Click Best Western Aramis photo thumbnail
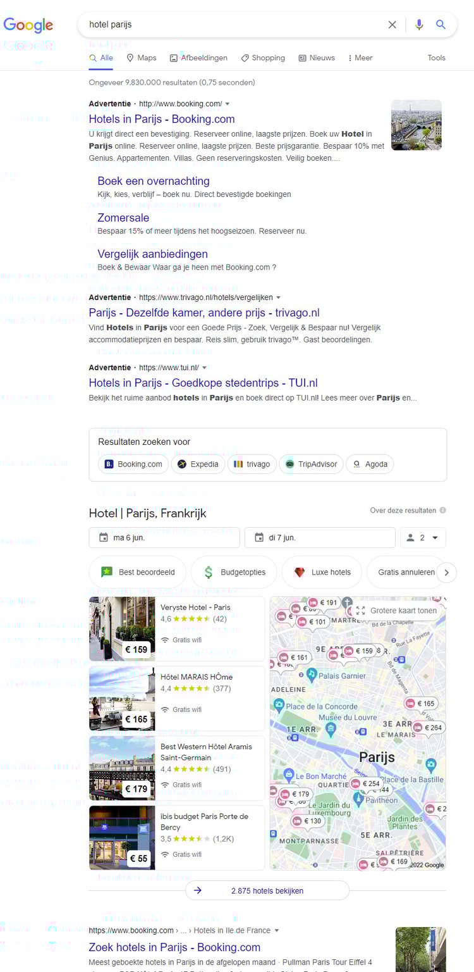The image size is (474, 972). click(122, 768)
